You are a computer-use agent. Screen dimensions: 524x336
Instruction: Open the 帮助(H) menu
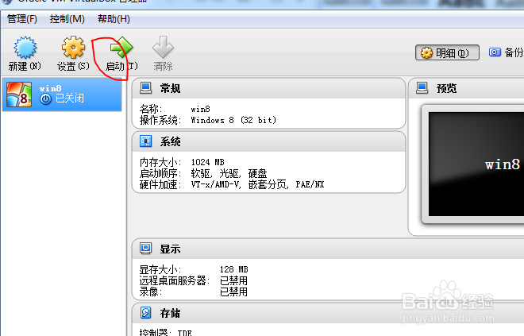[x=114, y=19]
